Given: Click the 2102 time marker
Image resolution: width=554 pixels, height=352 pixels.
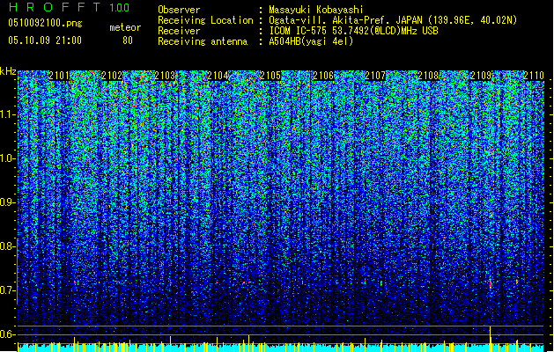Looking at the screenshot, I should point(112,76).
